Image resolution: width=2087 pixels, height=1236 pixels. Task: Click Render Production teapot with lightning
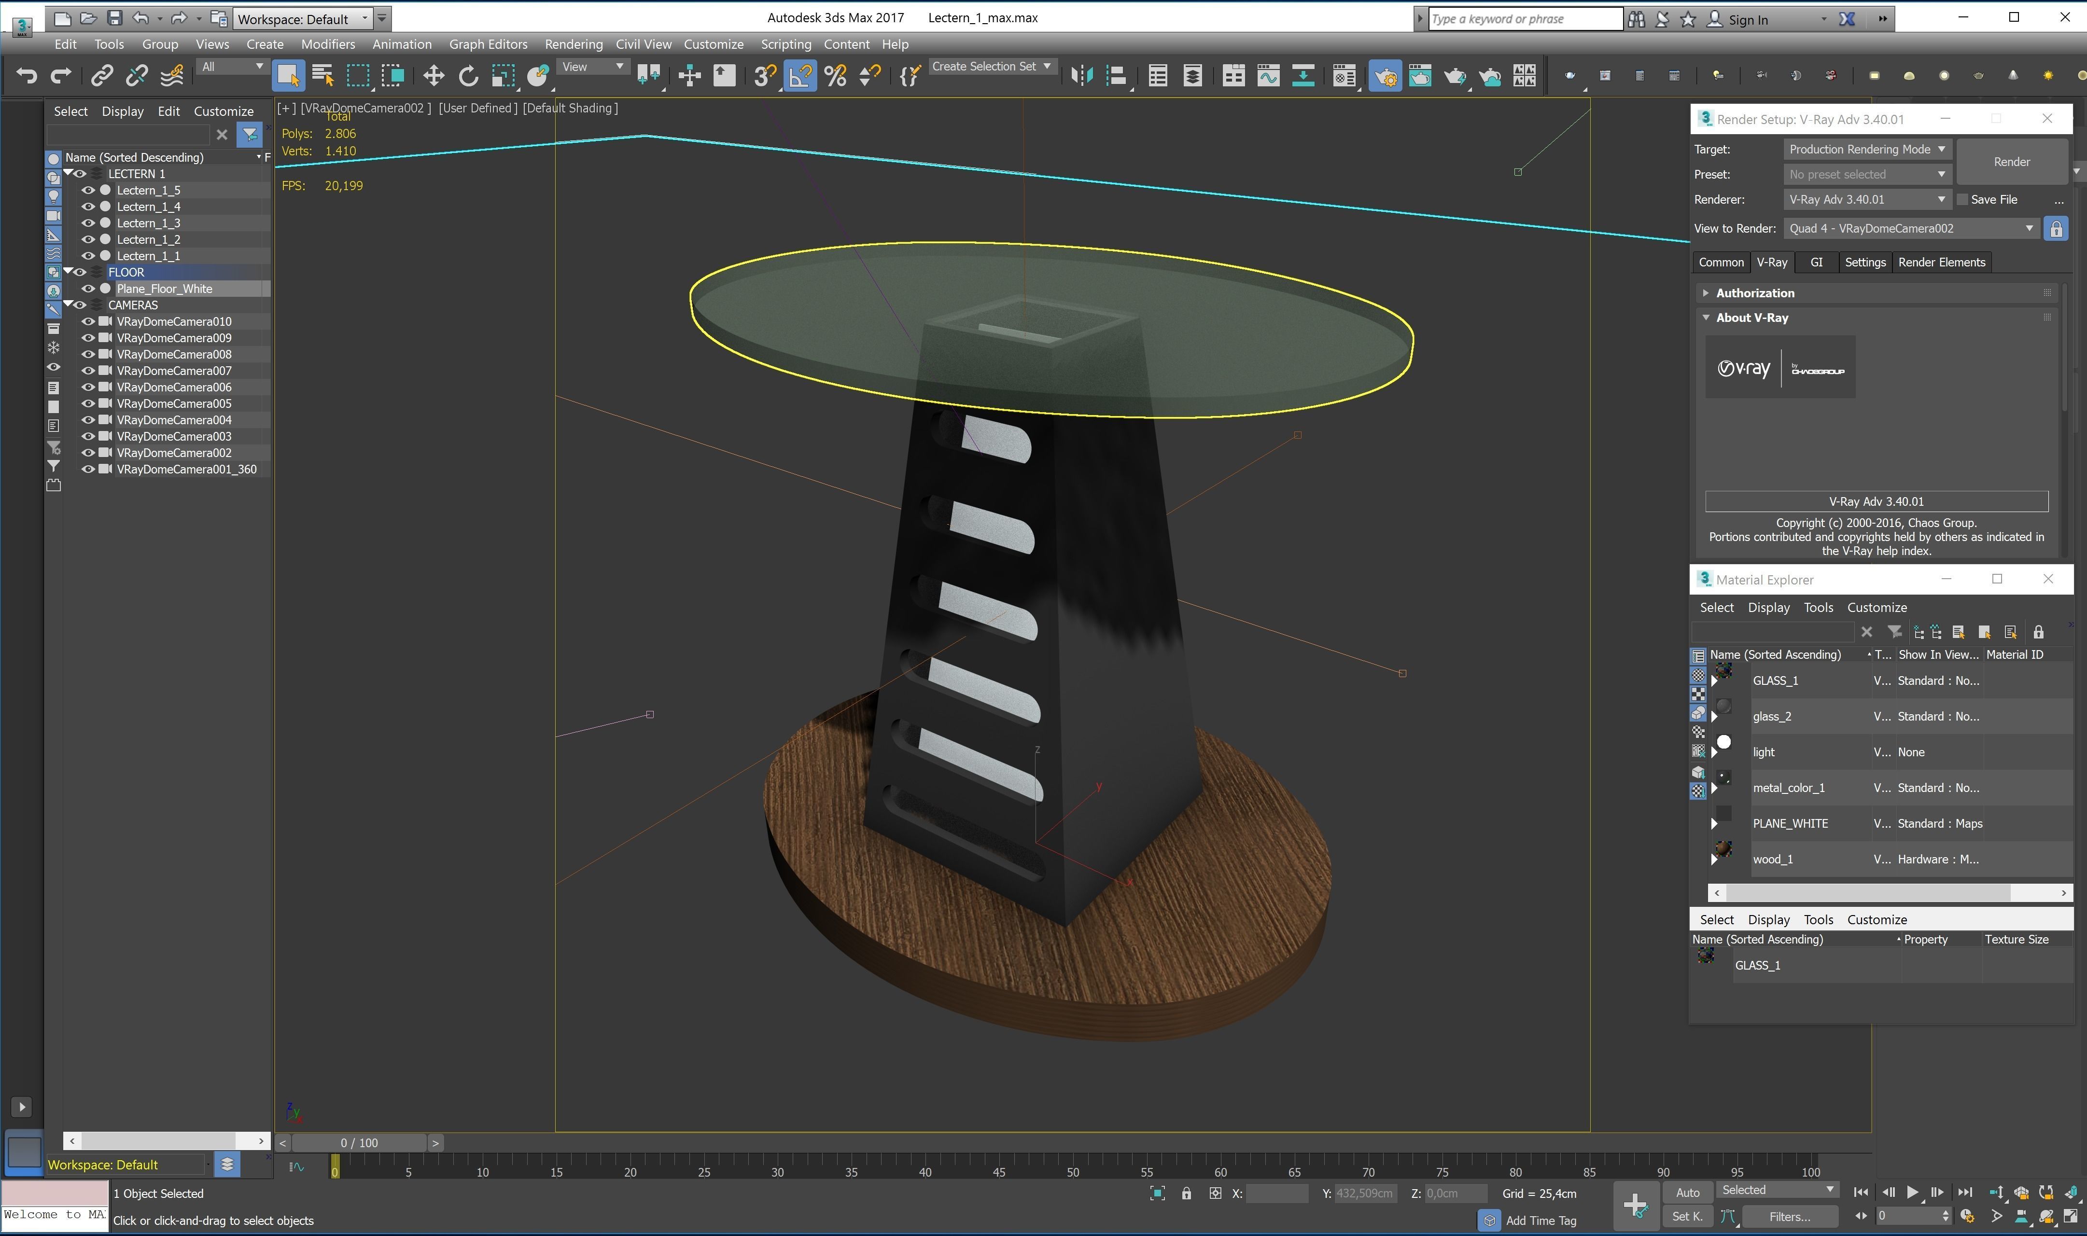point(1455,77)
